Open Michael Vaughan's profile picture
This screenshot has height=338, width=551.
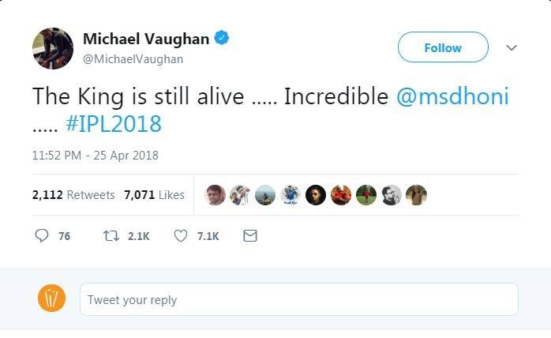(x=52, y=48)
